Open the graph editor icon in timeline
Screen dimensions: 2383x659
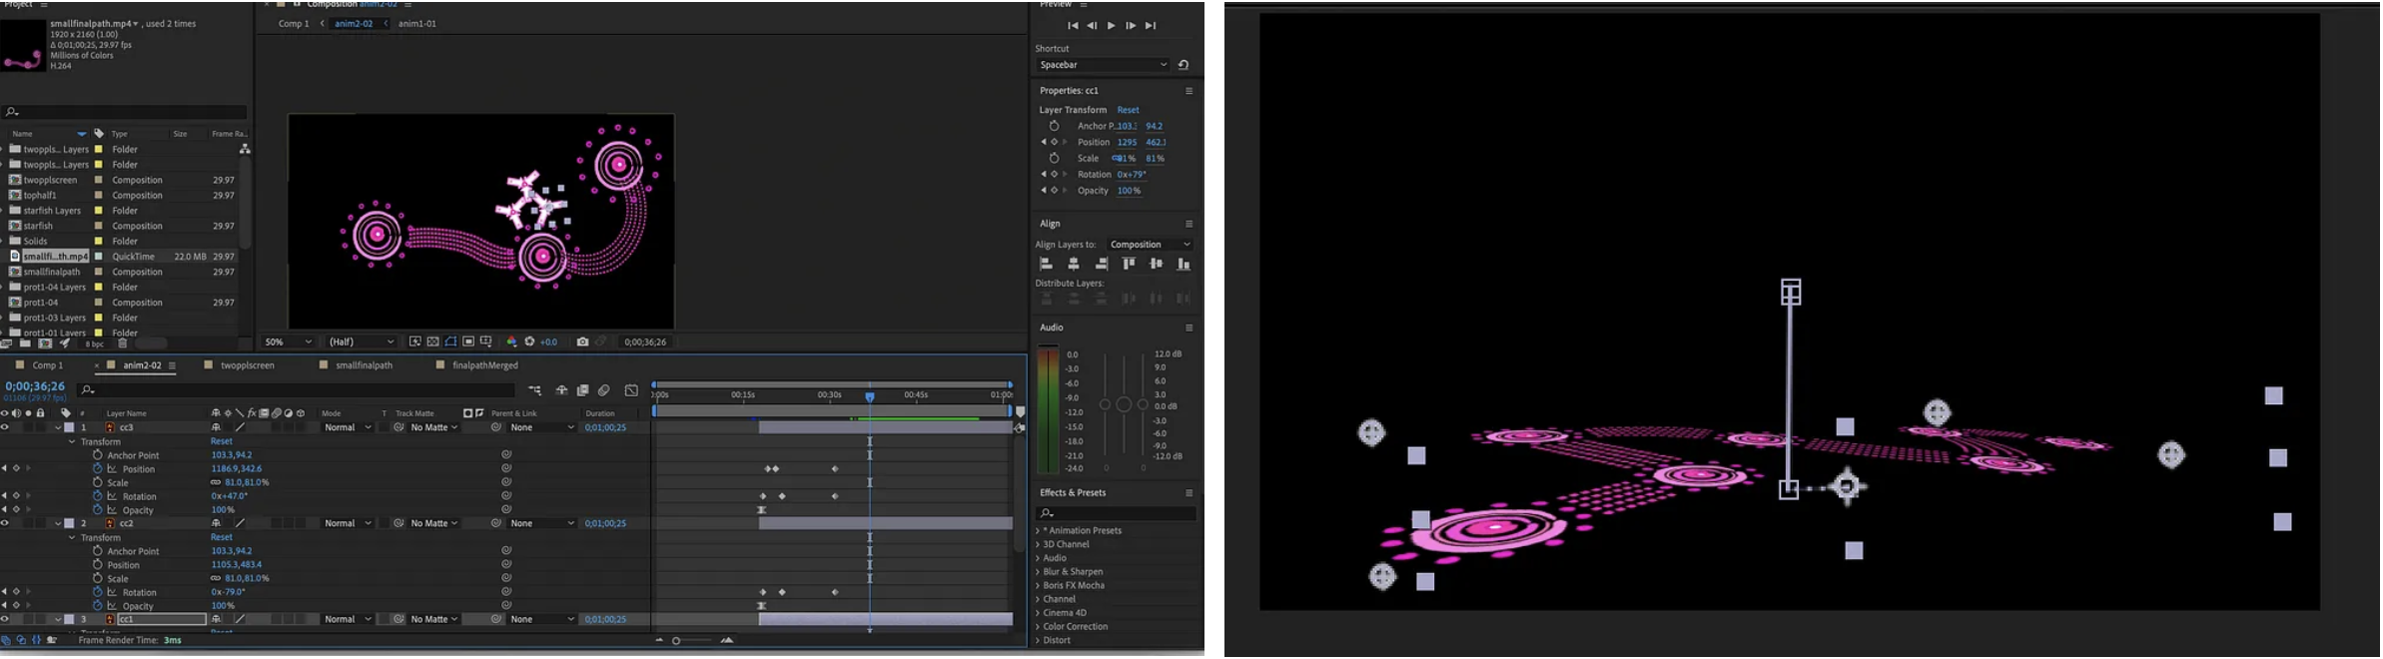click(631, 390)
